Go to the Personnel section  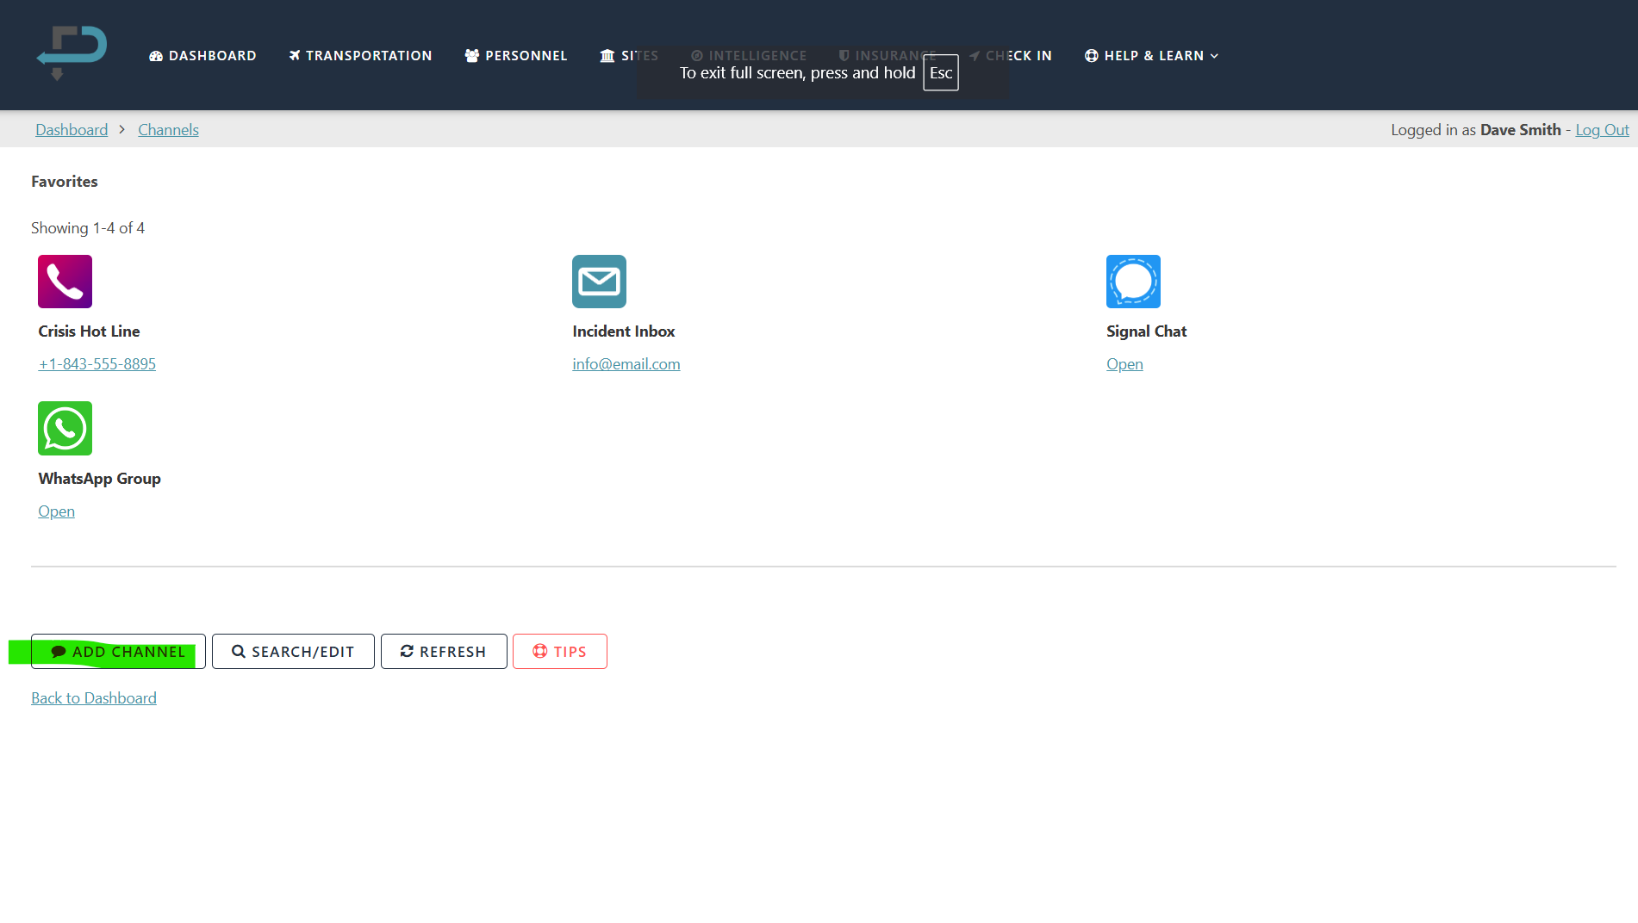coord(516,56)
